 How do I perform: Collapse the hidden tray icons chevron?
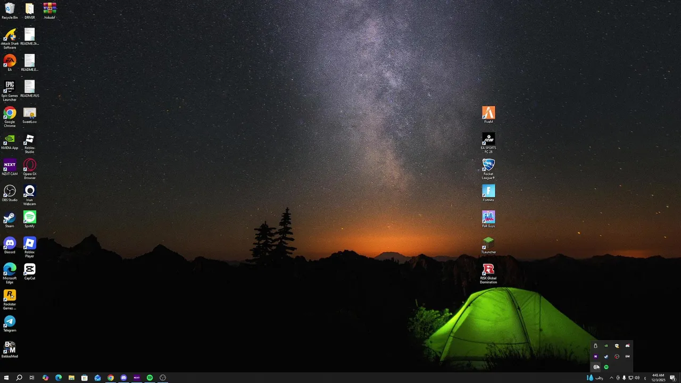coord(611,378)
